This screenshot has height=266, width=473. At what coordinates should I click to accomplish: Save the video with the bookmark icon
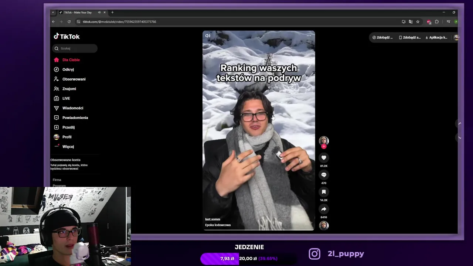pyautogui.click(x=324, y=192)
